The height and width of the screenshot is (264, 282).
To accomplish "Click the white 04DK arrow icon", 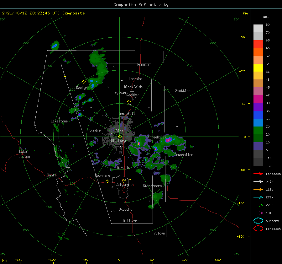I will 258,182.
